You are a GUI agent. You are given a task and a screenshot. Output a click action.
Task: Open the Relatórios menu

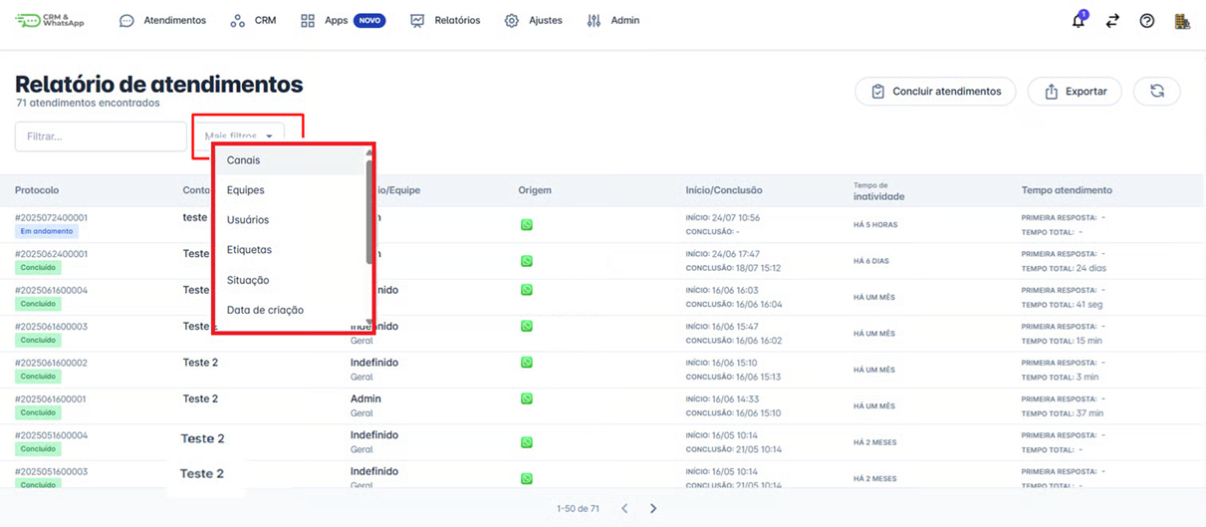coord(445,21)
